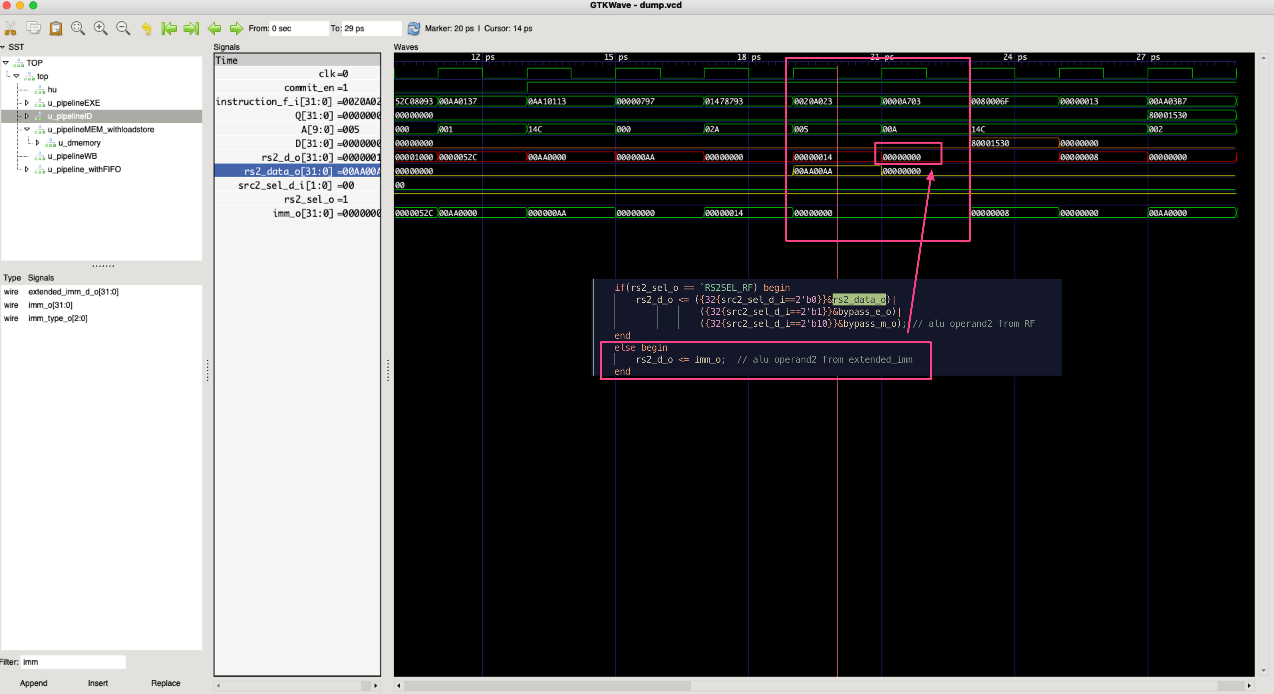1274x694 pixels.
Task: Select the commit_en signal row
Action: [298, 87]
